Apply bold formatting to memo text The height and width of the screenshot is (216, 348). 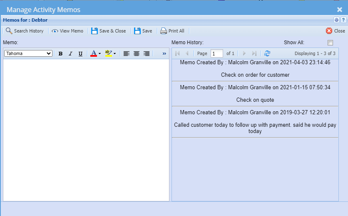click(60, 54)
